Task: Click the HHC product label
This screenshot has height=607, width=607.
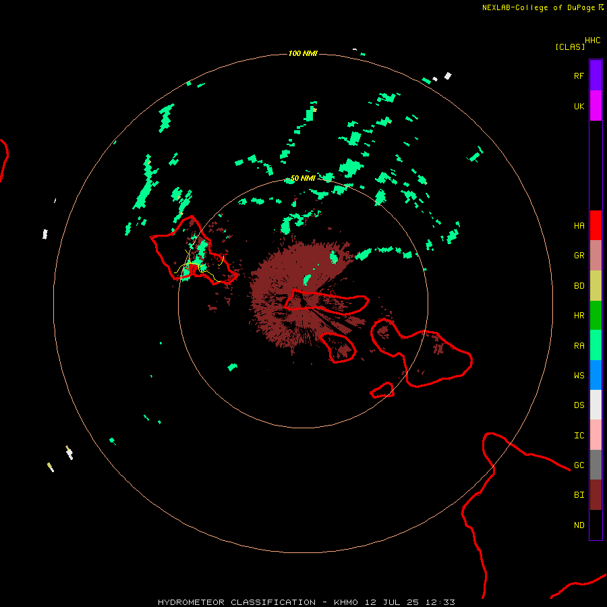Action: tap(593, 40)
